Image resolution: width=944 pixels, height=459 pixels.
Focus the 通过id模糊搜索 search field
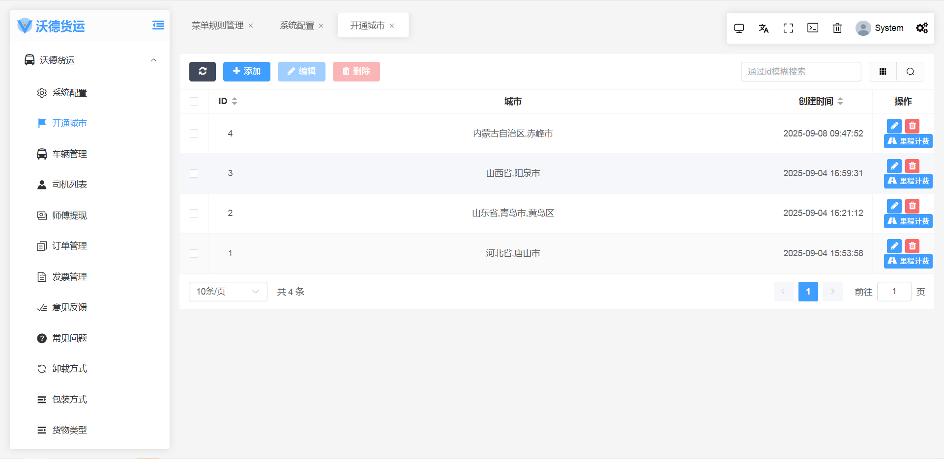[800, 72]
